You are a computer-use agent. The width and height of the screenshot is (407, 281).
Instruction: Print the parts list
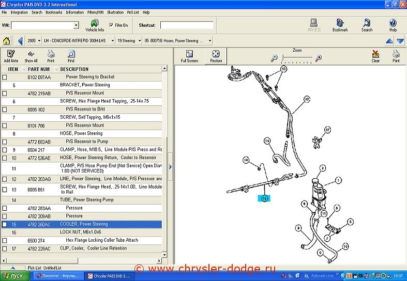point(51,56)
